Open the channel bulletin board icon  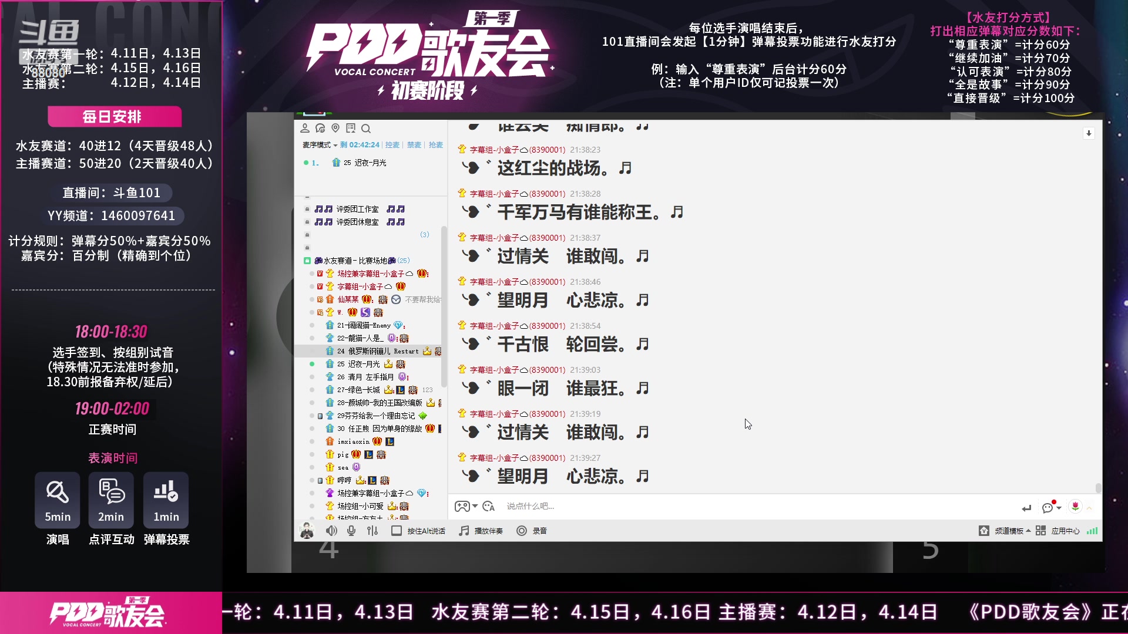[351, 128]
